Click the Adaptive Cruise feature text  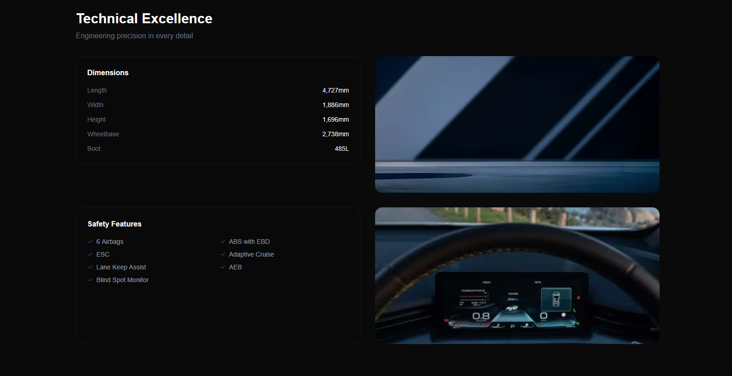tap(251, 254)
